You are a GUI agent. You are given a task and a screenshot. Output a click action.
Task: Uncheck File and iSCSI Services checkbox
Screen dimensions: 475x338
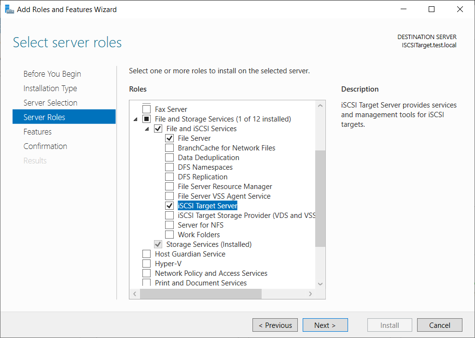(158, 128)
